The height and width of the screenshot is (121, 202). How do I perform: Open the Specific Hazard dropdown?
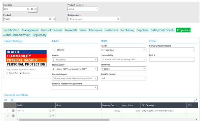click(x=123, y=78)
